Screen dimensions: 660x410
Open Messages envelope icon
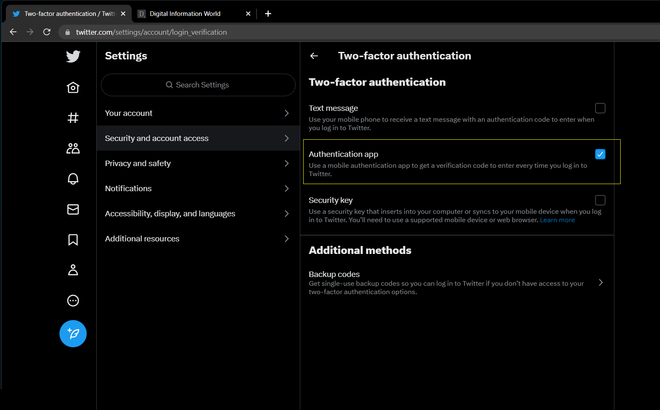73,209
